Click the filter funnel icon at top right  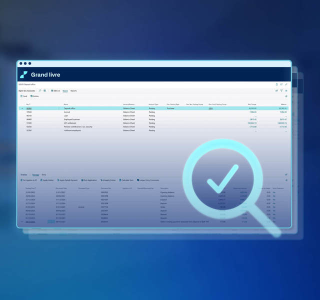click(x=281, y=91)
